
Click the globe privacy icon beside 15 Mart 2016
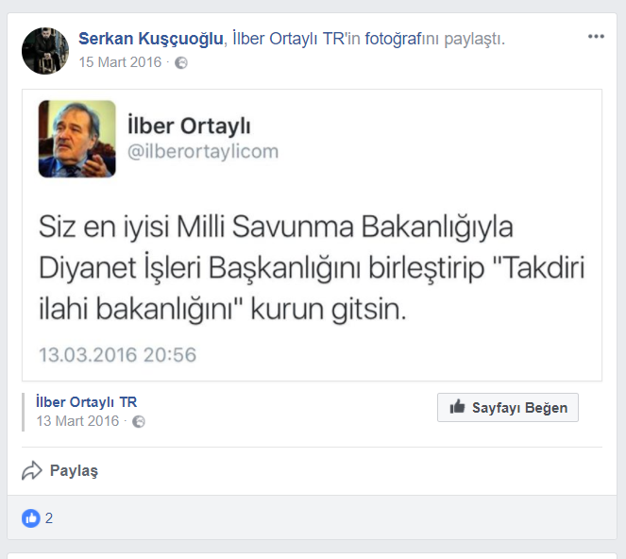(x=181, y=62)
